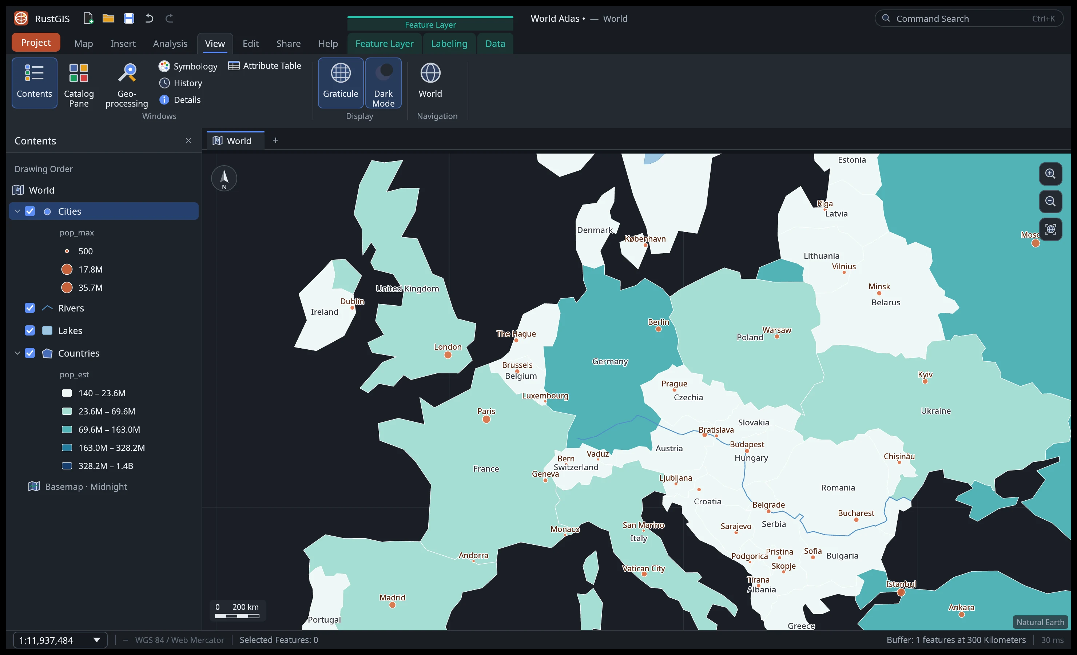1077x655 pixels.
Task: Click the 328.2M – 1.4B legend swatch
Action: coord(67,466)
